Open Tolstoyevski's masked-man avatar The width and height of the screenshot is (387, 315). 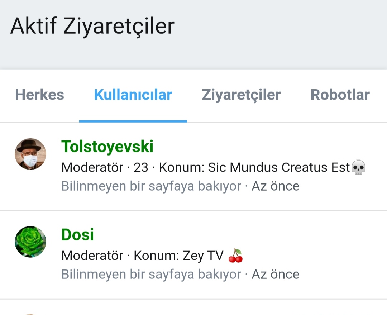30,154
